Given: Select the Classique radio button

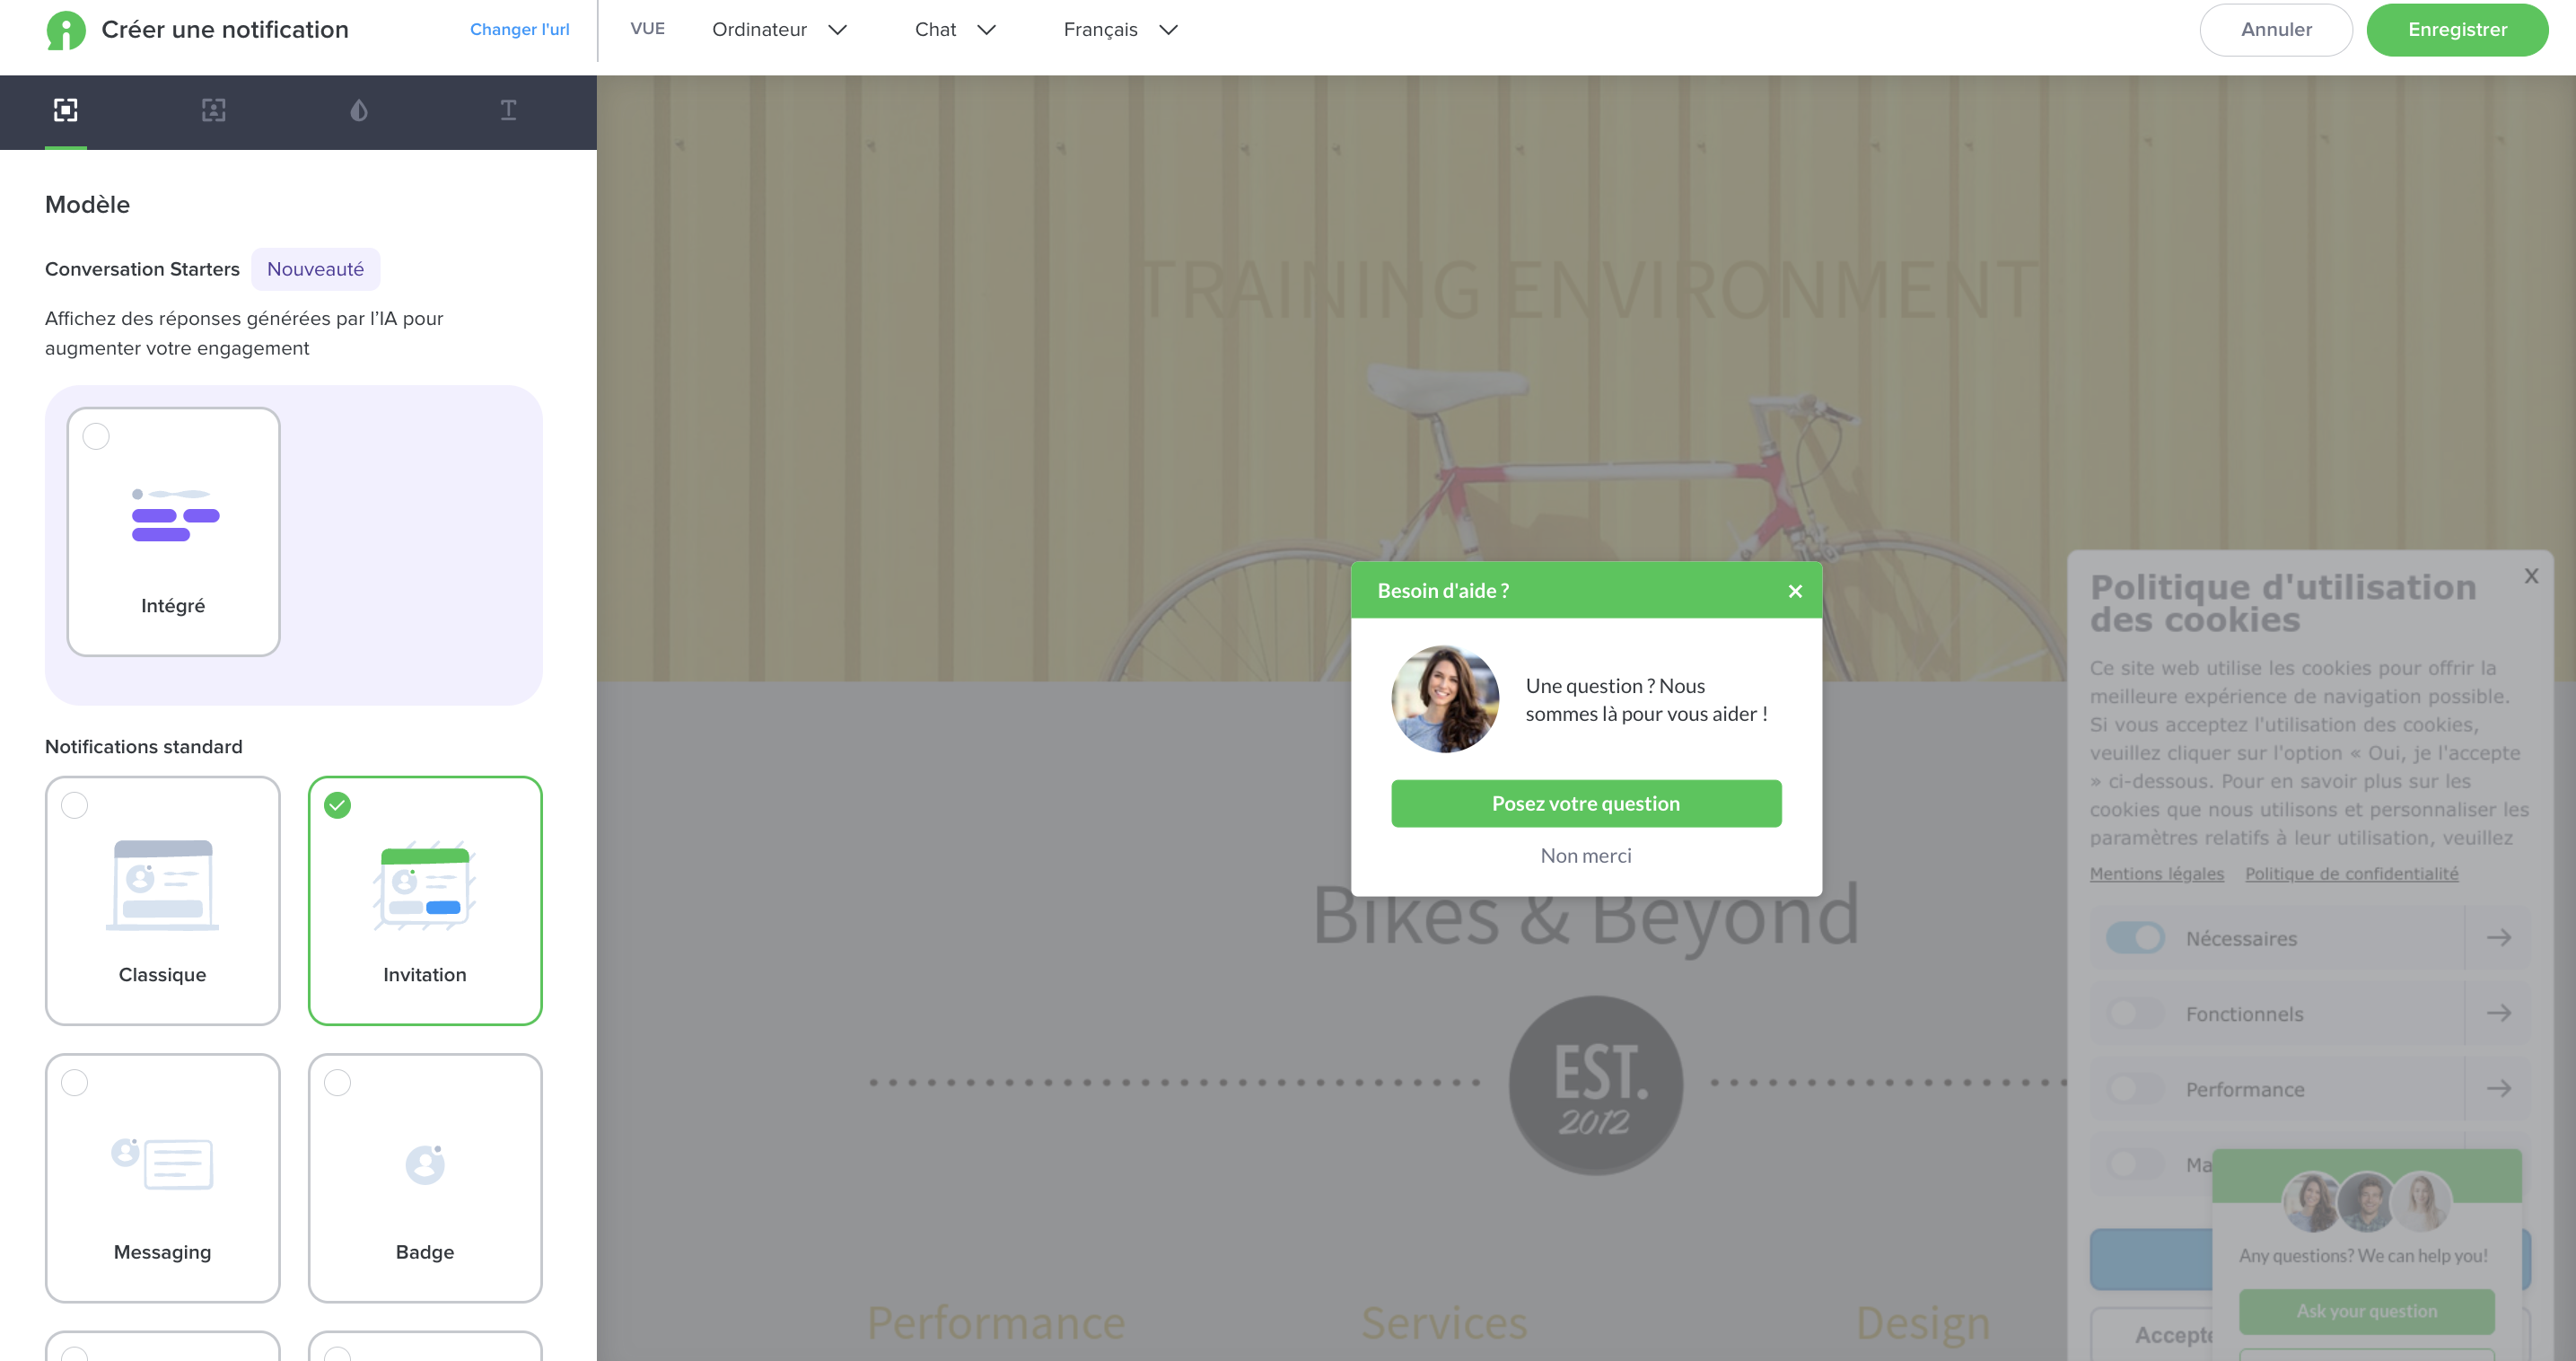Looking at the screenshot, I should pos(75,806).
